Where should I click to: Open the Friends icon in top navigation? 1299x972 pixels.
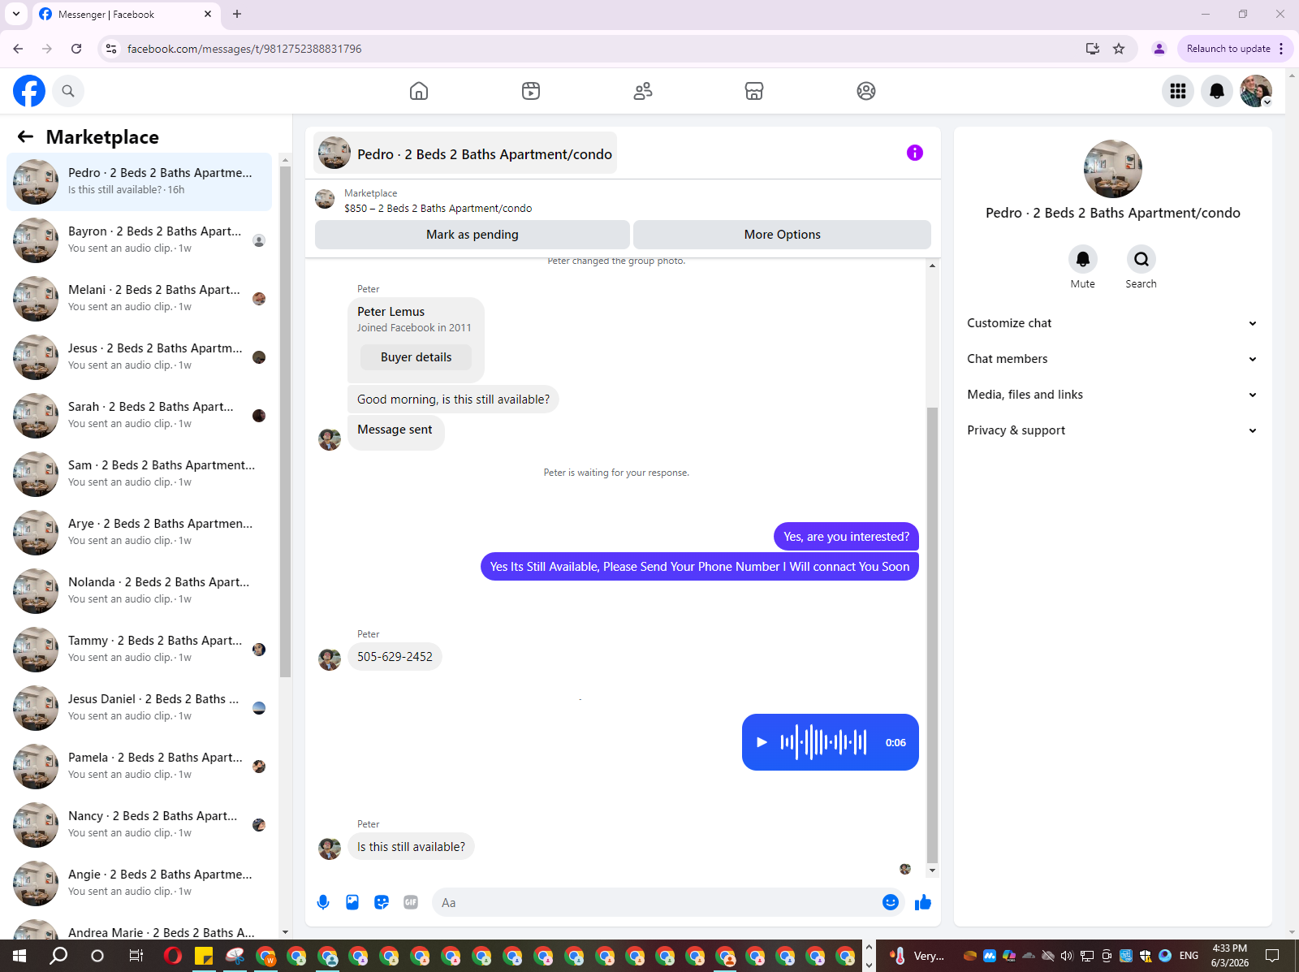(643, 91)
